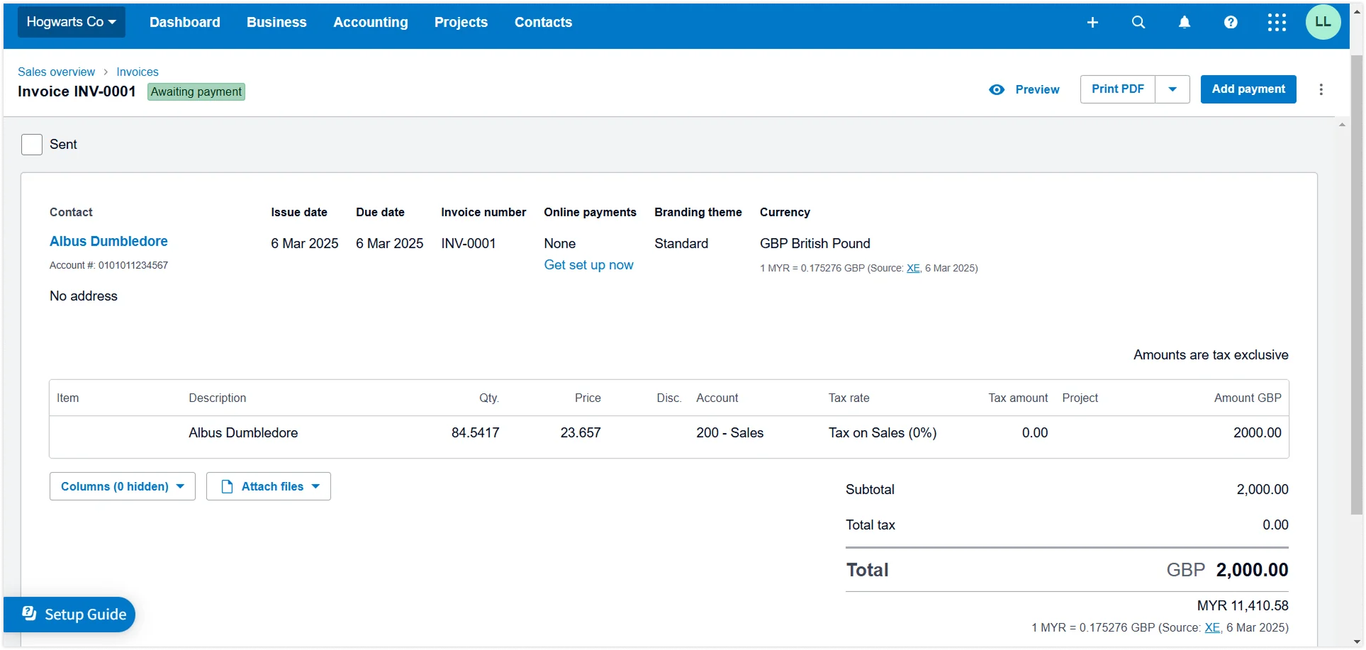Open search with magnifier icon

click(x=1138, y=23)
